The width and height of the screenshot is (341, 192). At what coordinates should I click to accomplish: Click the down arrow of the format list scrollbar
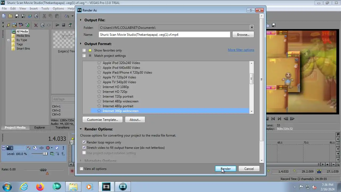(x=251, y=112)
